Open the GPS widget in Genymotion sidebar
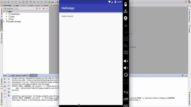Viewport: 191px width, 107px height. (125, 11)
